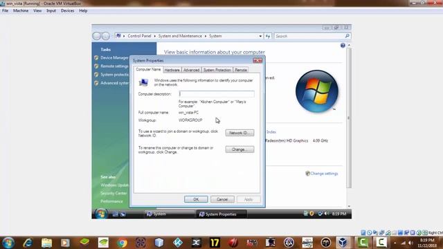Viewport: 443px width, 249px height.
Task: Click Change settings link in System window
Action: [x=324, y=174]
